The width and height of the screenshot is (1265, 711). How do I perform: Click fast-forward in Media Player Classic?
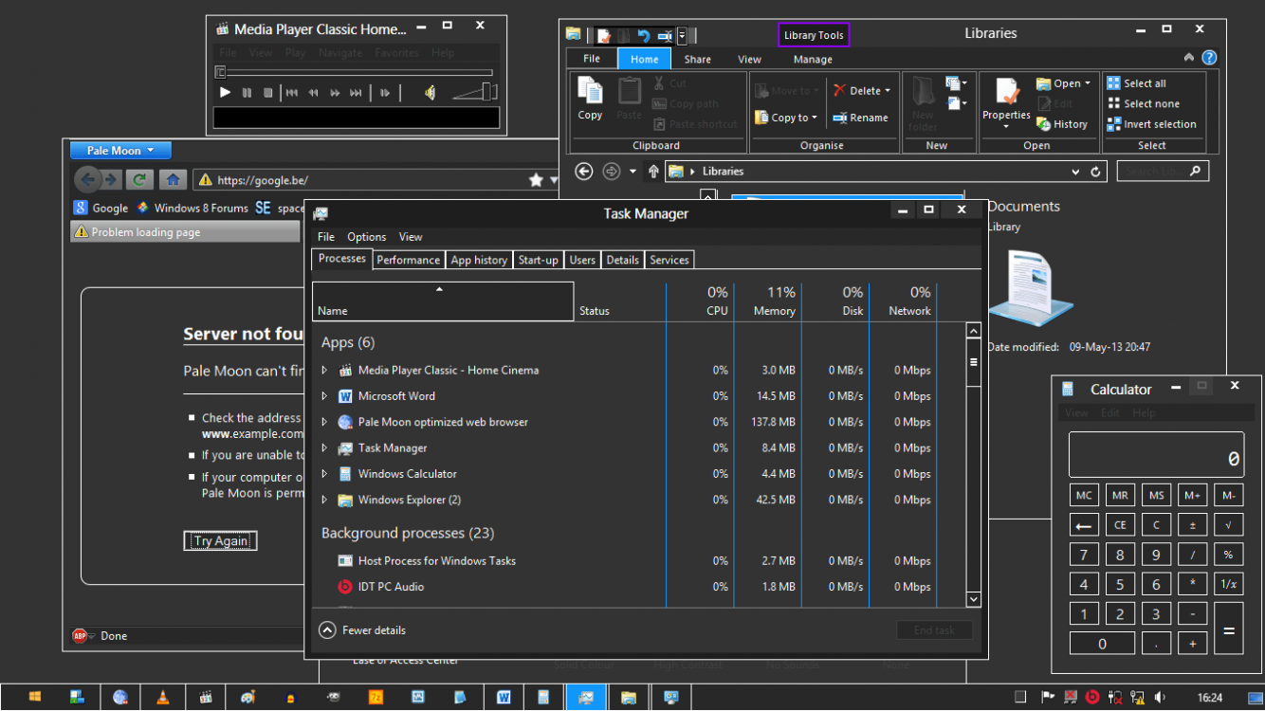(x=335, y=93)
